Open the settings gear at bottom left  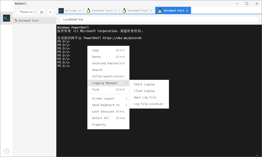[6, 151]
